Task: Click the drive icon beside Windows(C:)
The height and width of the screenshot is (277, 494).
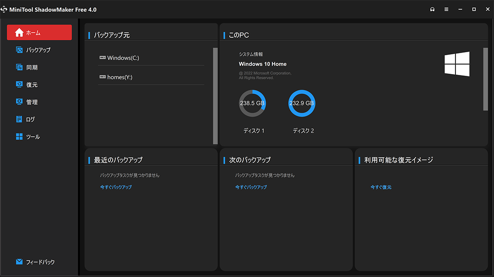Action: (102, 57)
